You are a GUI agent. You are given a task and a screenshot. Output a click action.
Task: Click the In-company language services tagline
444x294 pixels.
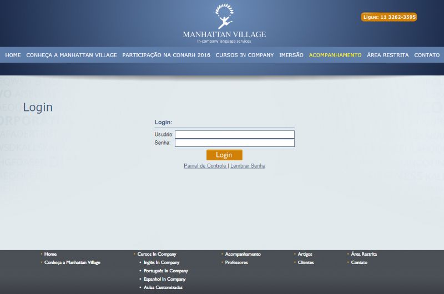(224, 41)
